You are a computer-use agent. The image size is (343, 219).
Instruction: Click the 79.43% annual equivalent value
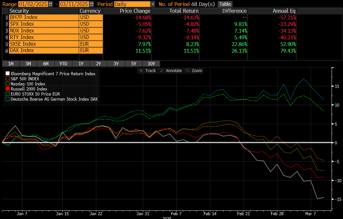coord(288,51)
